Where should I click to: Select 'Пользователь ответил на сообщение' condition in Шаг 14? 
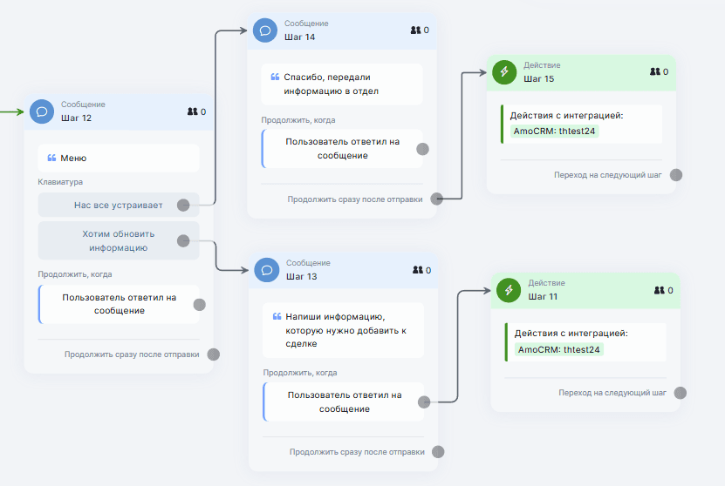point(342,148)
